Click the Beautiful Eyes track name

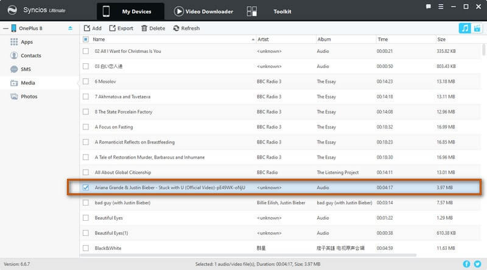[109, 218]
